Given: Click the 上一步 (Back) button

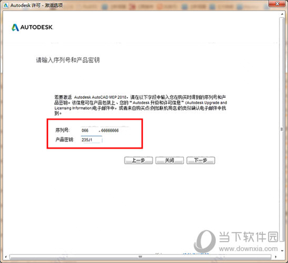Looking at the screenshot, I should 138,160.
